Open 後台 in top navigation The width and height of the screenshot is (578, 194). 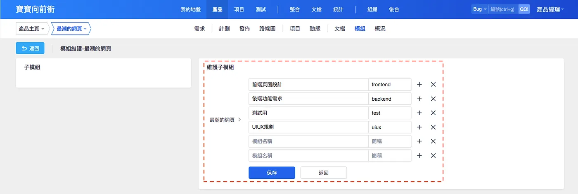click(394, 9)
